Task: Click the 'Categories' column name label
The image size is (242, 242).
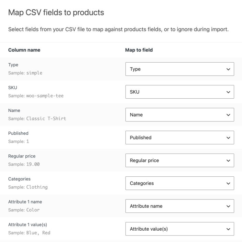Action: (19, 179)
